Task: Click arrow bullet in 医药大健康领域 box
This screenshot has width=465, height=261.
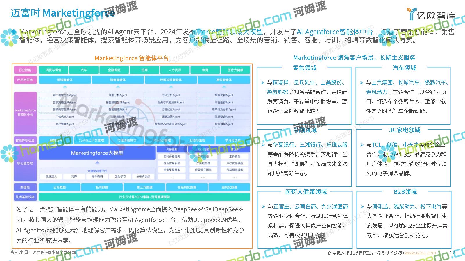Action: 263,206
